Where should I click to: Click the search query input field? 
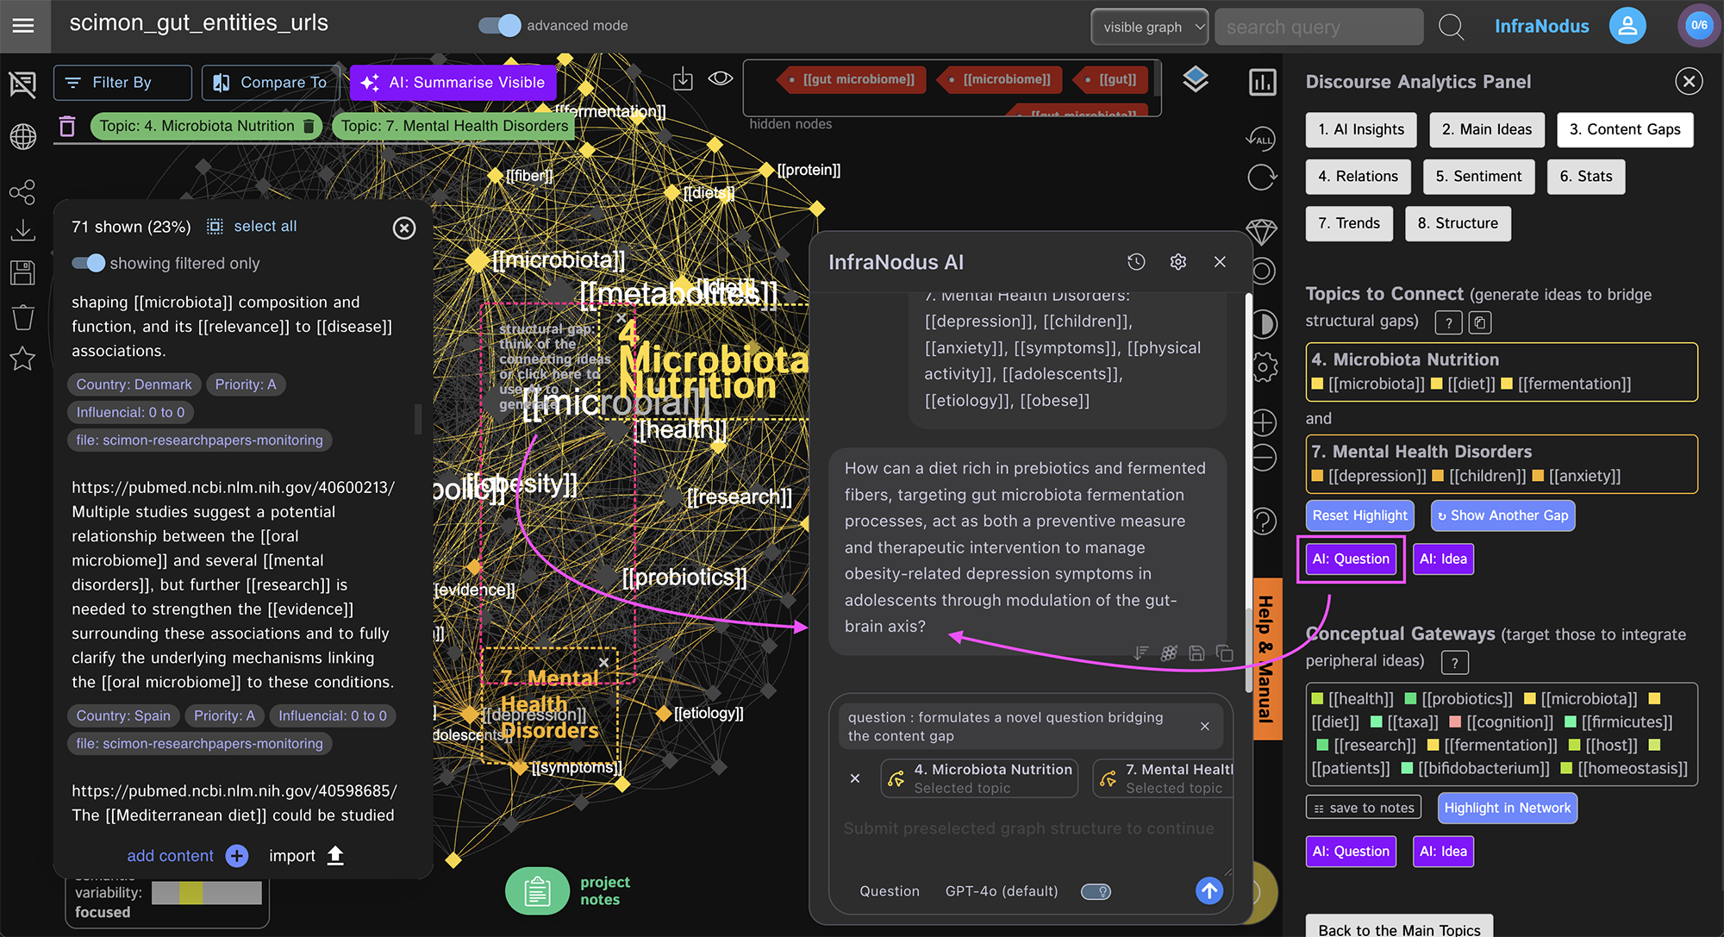[1319, 27]
